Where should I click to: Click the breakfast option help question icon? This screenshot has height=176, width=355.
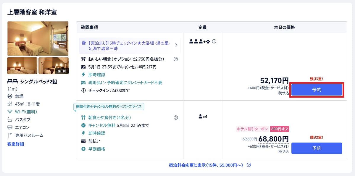coord(176,59)
